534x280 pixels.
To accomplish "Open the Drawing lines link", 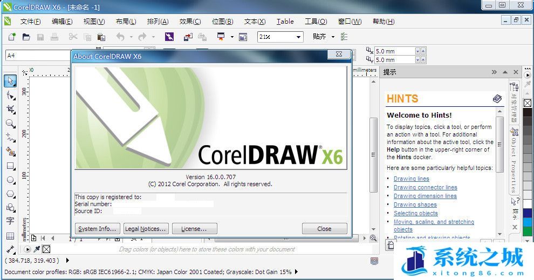I will tap(412, 179).
